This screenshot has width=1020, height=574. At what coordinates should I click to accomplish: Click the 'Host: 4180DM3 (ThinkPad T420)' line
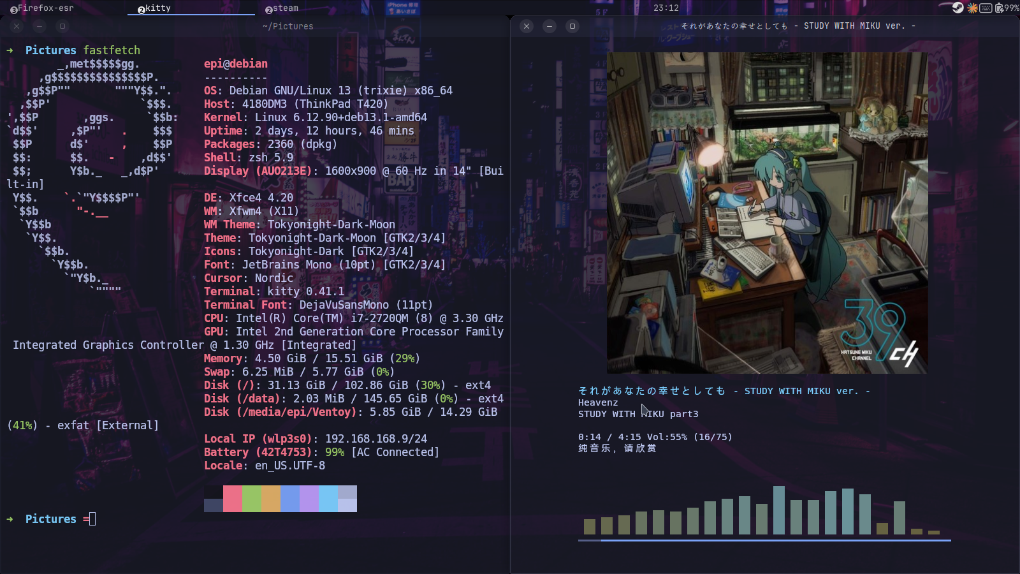pos(296,104)
